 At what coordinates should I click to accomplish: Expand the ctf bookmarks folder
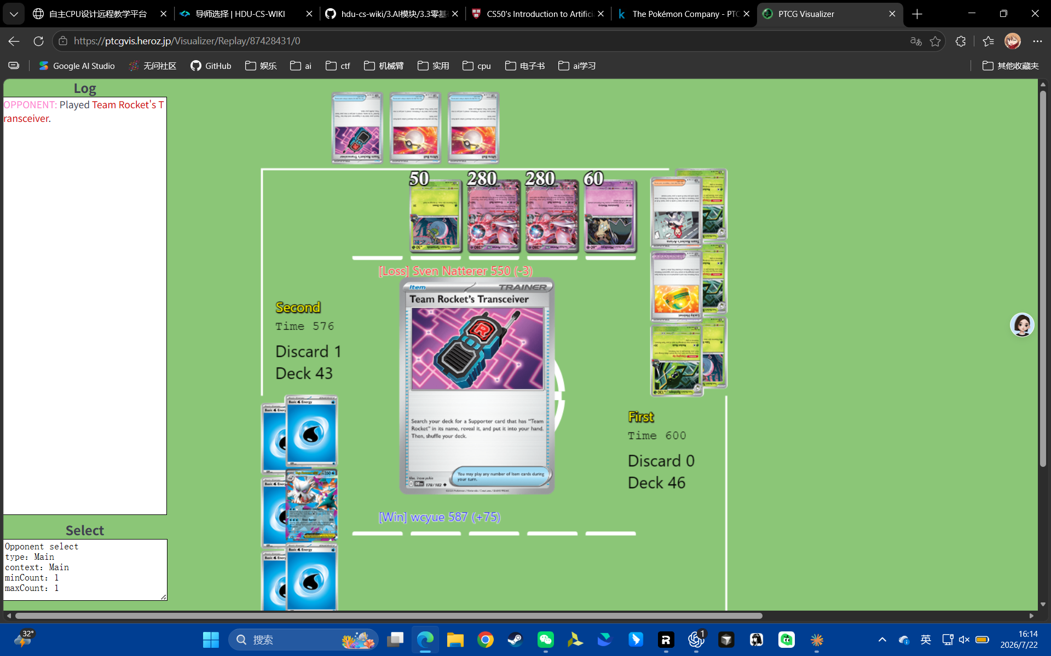click(338, 66)
